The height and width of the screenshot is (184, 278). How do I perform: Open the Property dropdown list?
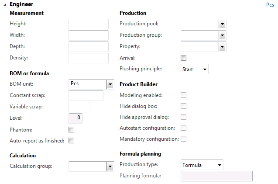tap(222, 46)
